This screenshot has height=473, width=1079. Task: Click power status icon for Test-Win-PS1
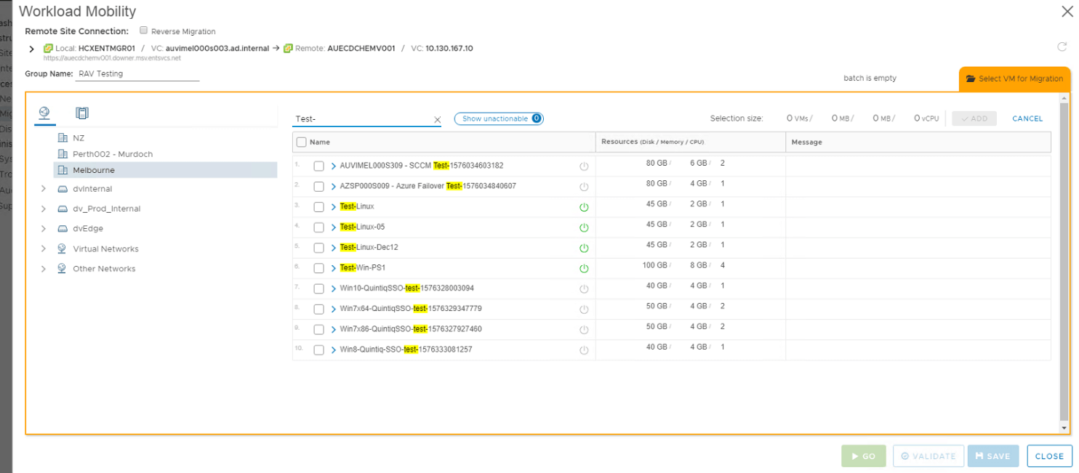tap(583, 268)
